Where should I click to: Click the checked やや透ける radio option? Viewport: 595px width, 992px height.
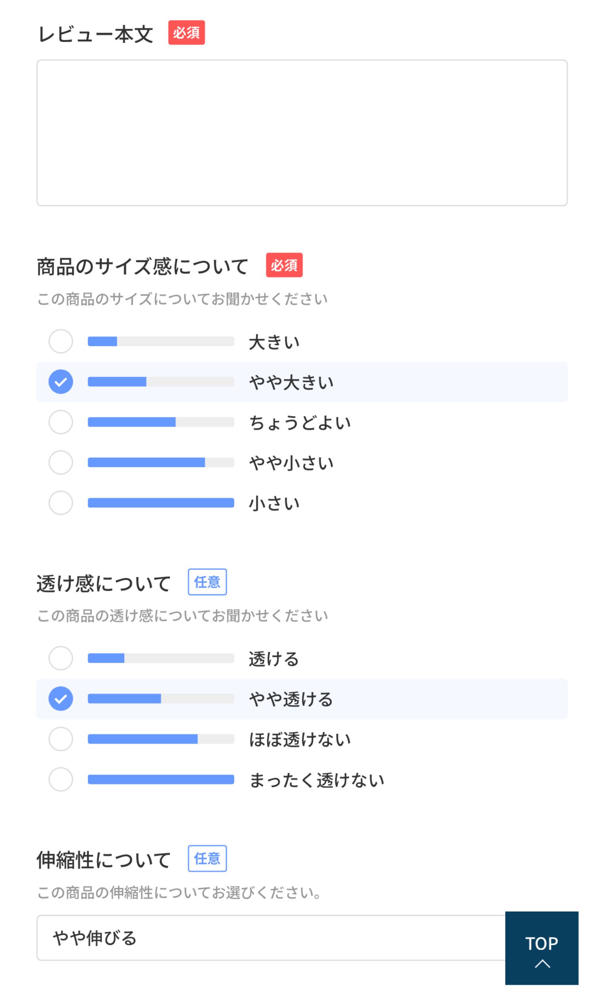[61, 698]
